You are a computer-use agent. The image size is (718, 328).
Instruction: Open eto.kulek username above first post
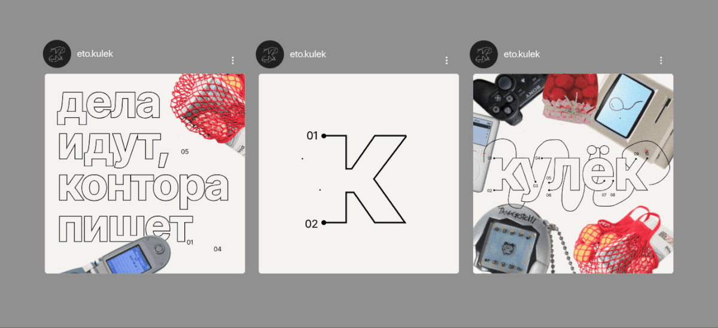tap(95, 54)
